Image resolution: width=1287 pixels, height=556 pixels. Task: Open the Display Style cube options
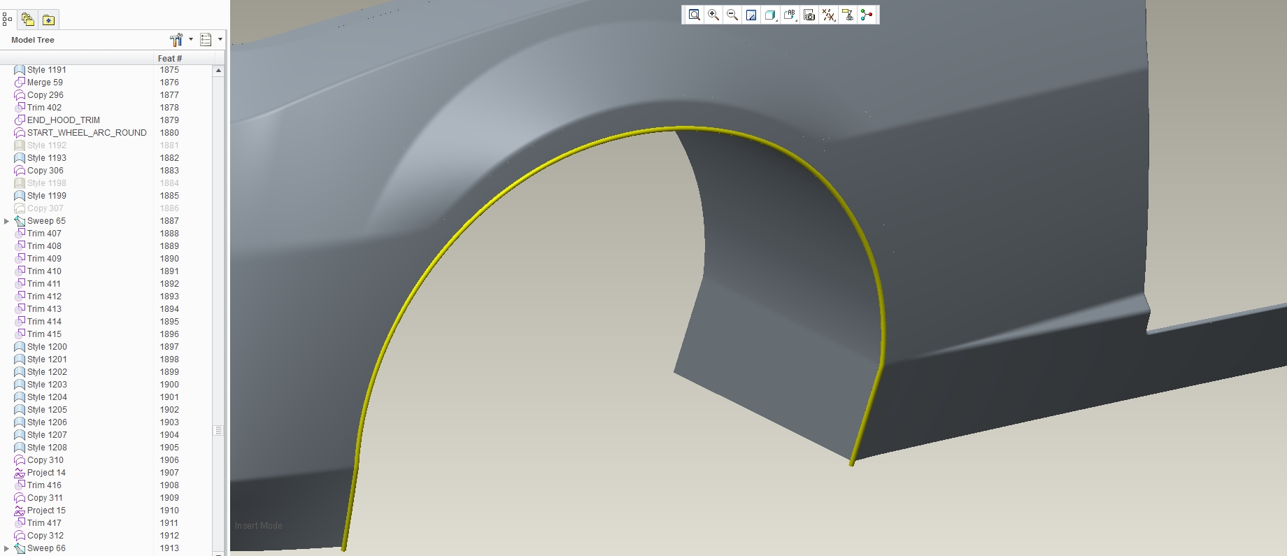[x=770, y=15]
